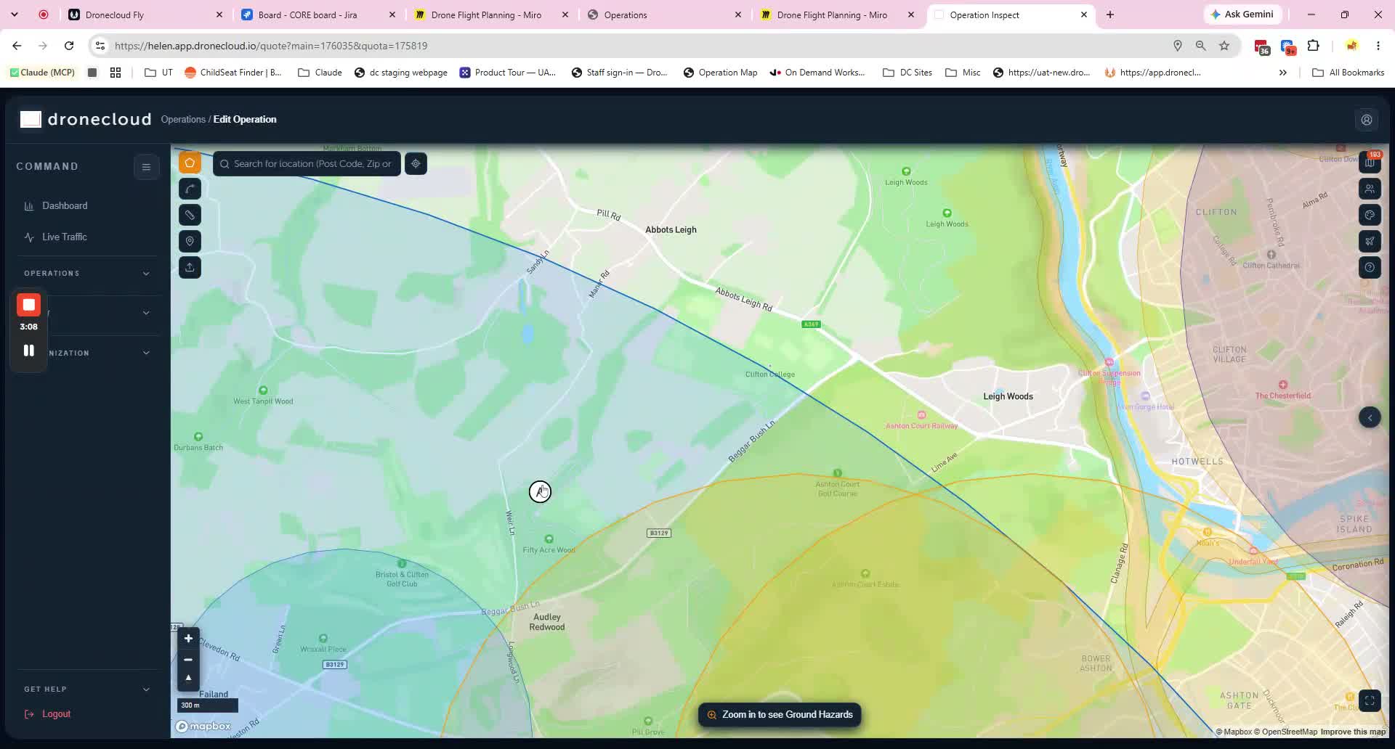
Task: Bookmark this page star icon
Action: point(1224,46)
